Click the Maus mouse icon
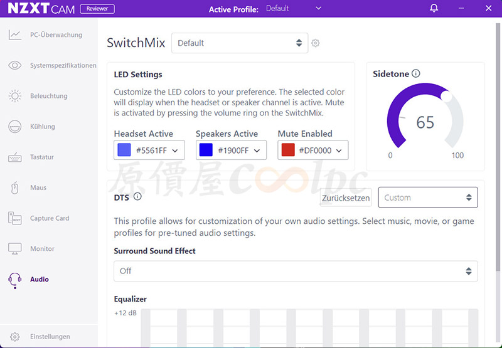Viewport: 502px width, 348px height. [14, 187]
